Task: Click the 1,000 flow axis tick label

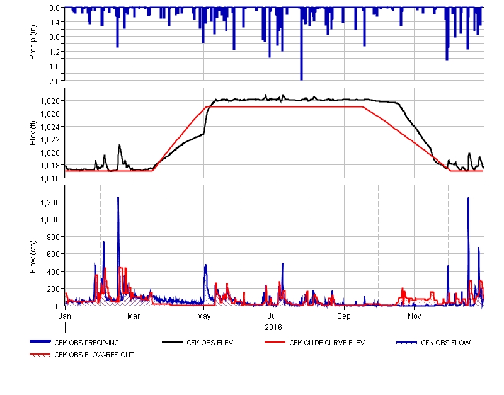Action: point(50,219)
